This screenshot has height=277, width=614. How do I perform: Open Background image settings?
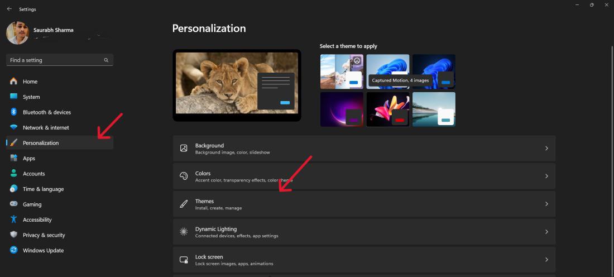pyautogui.click(x=364, y=149)
